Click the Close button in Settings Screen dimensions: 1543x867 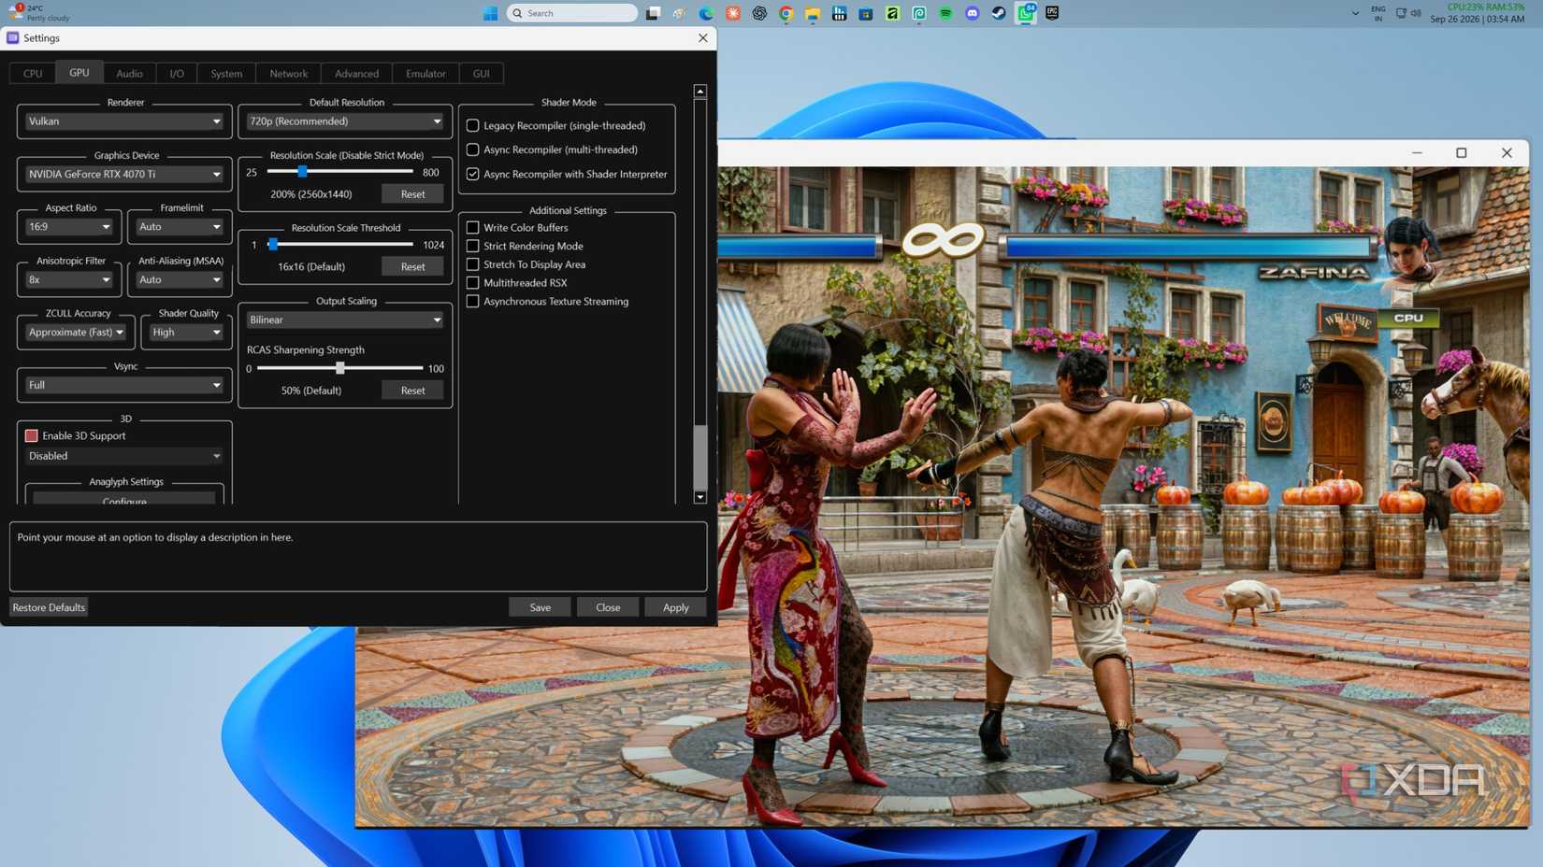(608, 607)
